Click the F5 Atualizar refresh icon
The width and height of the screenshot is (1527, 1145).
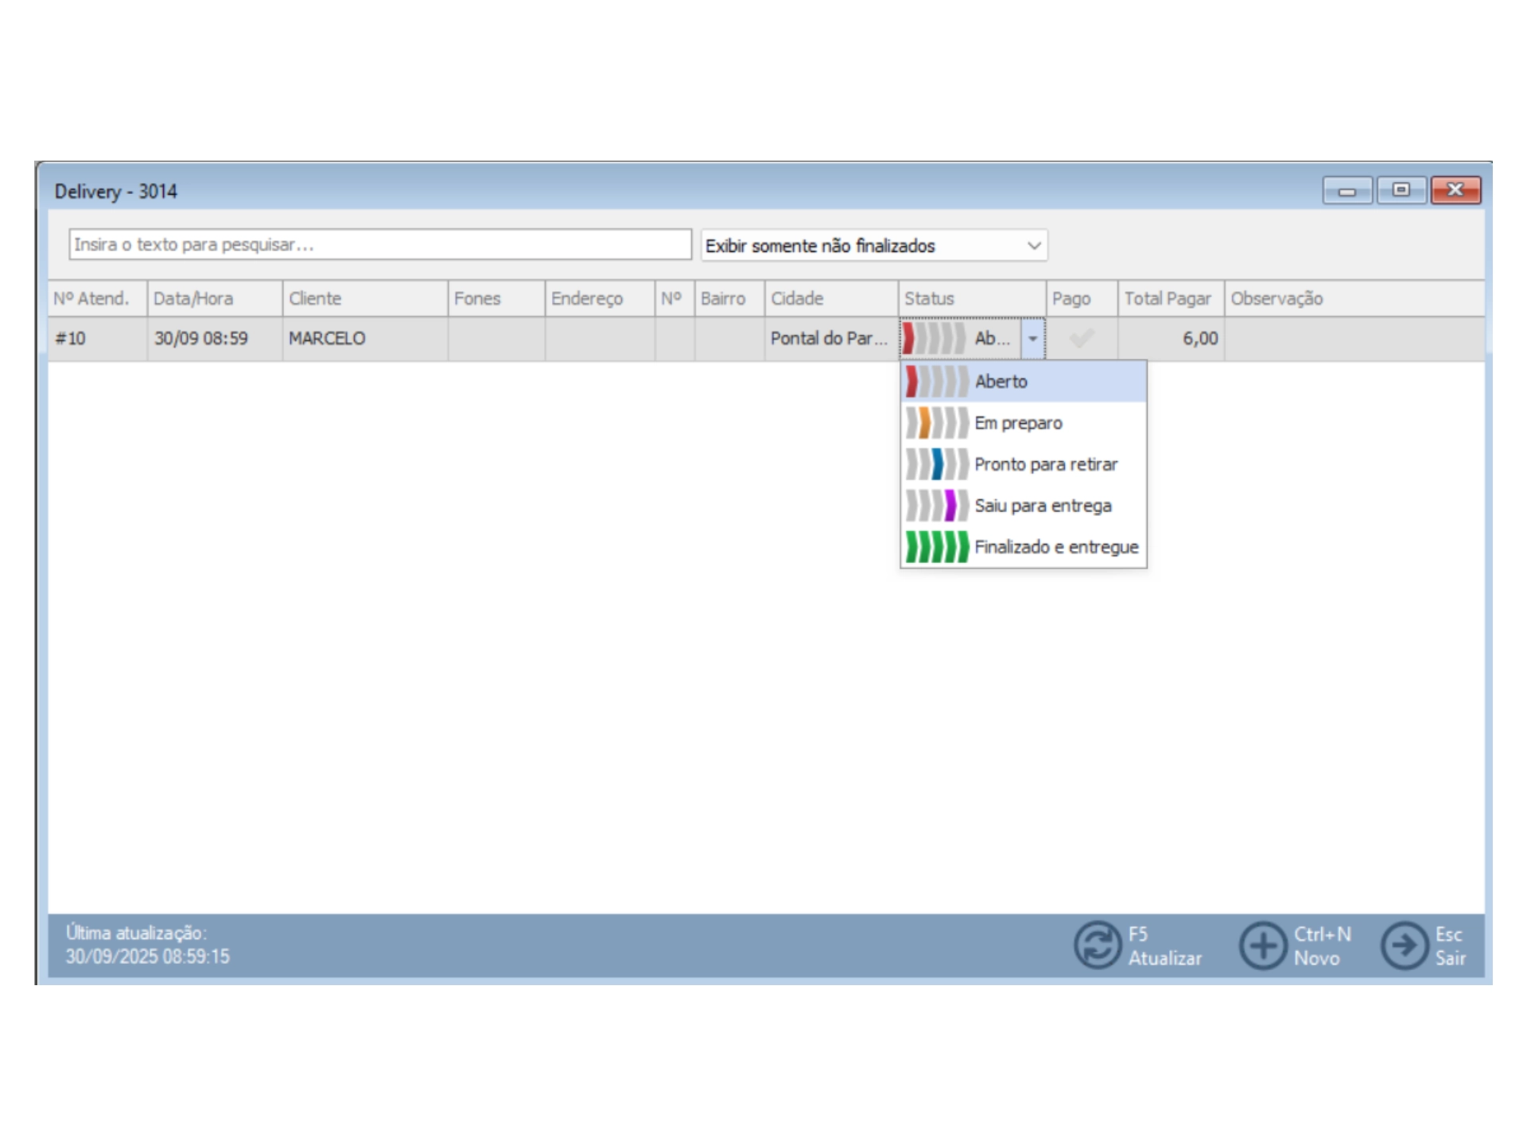coord(1098,945)
